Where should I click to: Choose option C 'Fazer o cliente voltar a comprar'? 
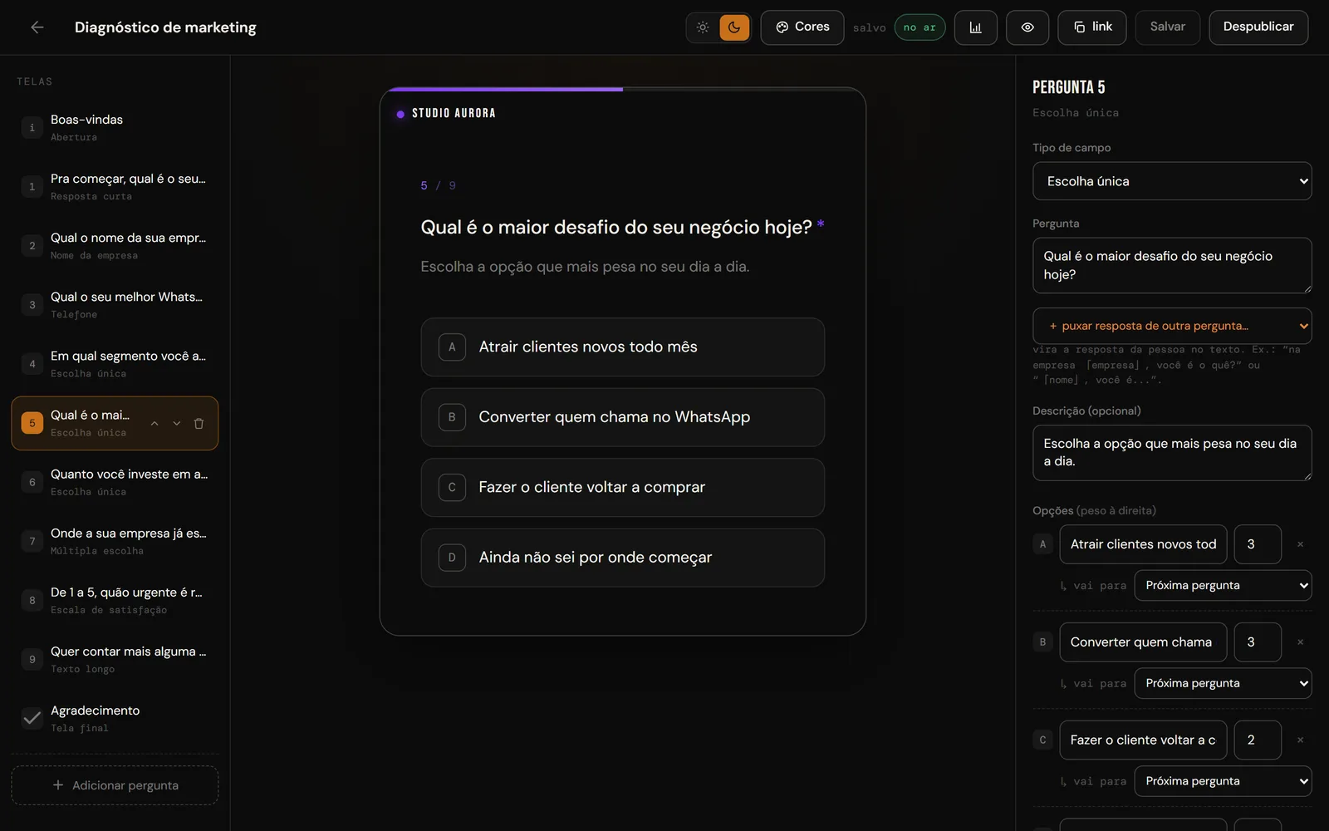click(623, 488)
